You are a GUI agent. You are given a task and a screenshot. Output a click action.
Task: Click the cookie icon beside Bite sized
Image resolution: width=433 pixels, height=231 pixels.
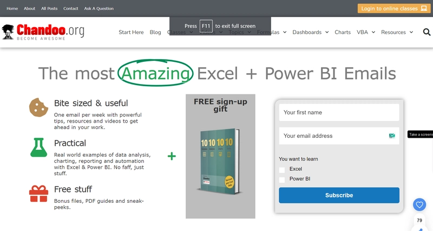pyautogui.click(x=38, y=107)
